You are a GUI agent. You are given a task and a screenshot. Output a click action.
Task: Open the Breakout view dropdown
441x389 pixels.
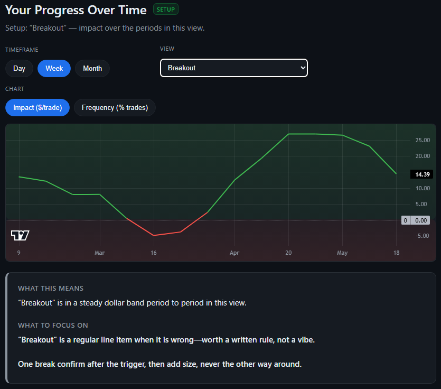click(x=234, y=68)
